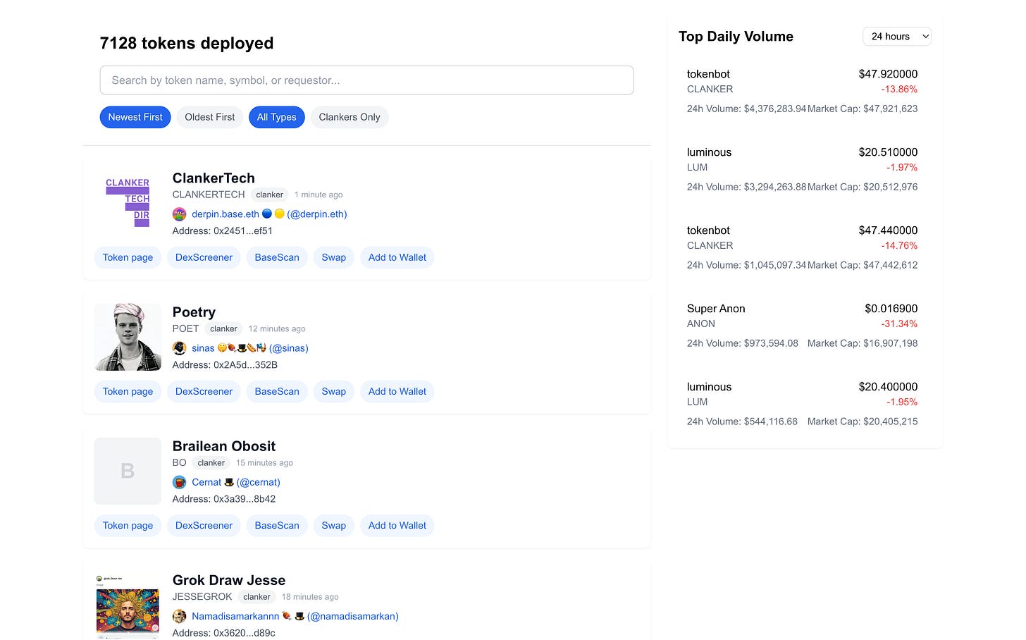Click the clanker tag next to JESSEGROK

pos(256,596)
